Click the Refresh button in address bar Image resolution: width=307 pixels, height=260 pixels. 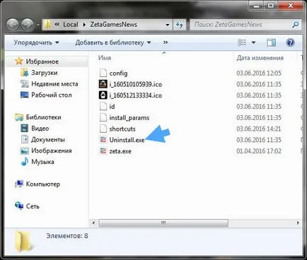[x=180, y=25]
